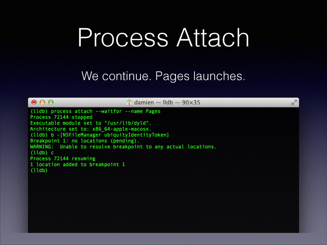Click the 'WARNING: Unable to resolve breakpoint' line

pos(123,147)
